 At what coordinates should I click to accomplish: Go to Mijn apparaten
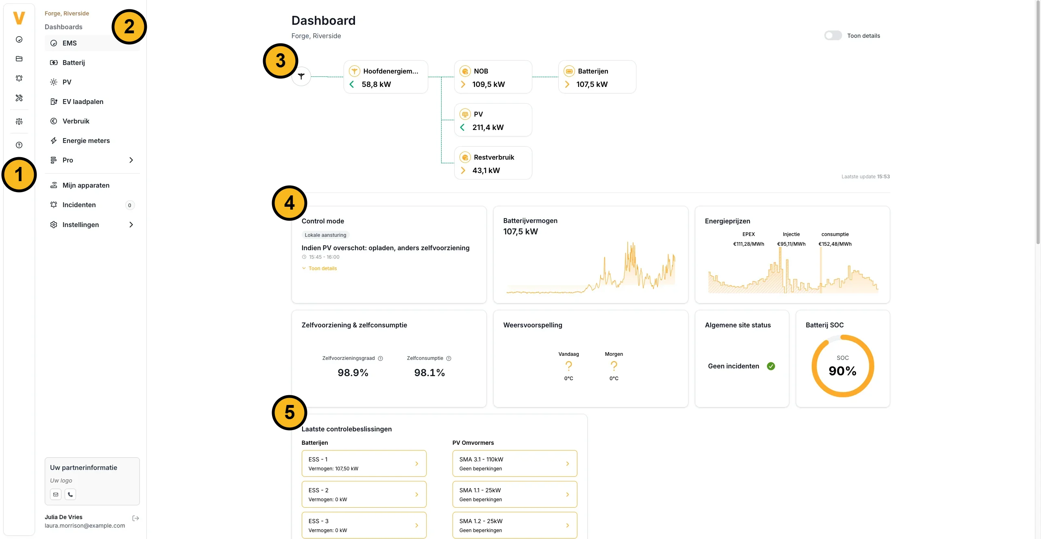click(x=92, y=185)
